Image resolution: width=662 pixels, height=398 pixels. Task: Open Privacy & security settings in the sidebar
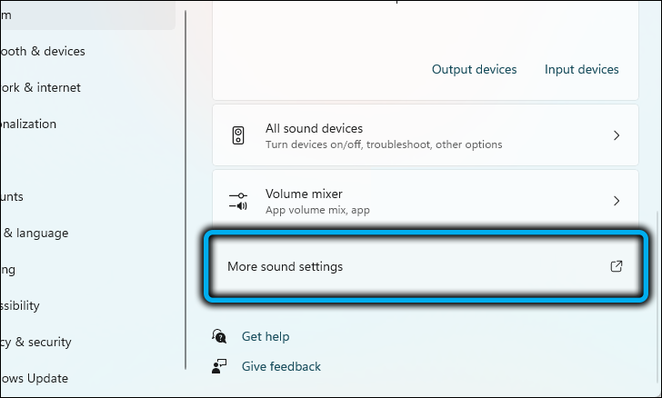click(x=36, y=342)
